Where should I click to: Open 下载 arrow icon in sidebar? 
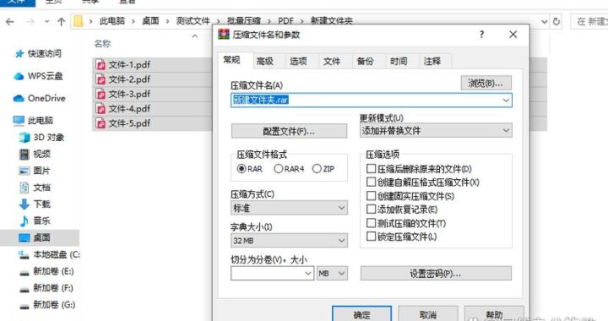24,204
